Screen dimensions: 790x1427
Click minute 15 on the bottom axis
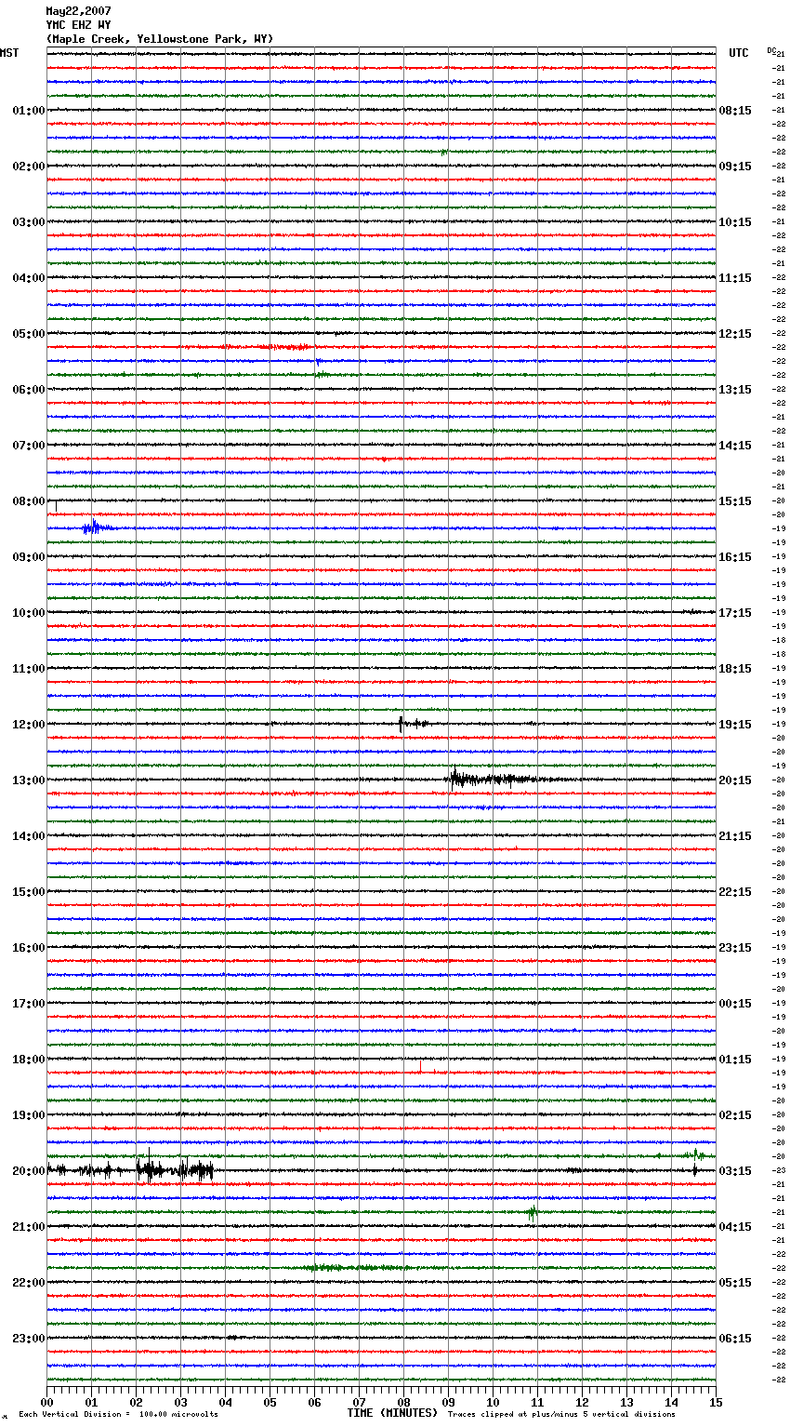point(716,1402)
